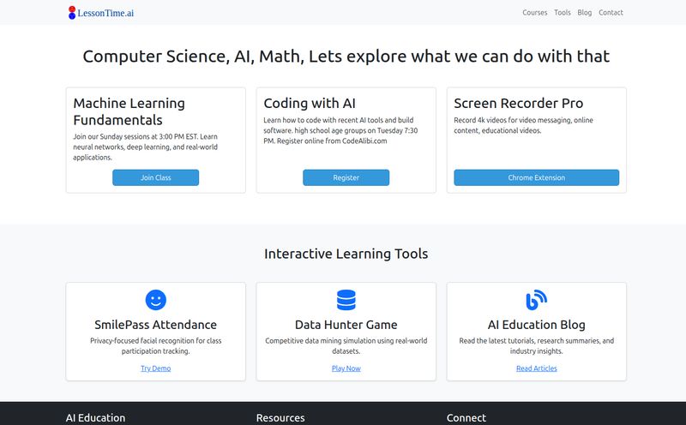The height and width of the screenshot is (425, 686).
Task: Open the Tools nav item
Action: [x=563, y=13]
